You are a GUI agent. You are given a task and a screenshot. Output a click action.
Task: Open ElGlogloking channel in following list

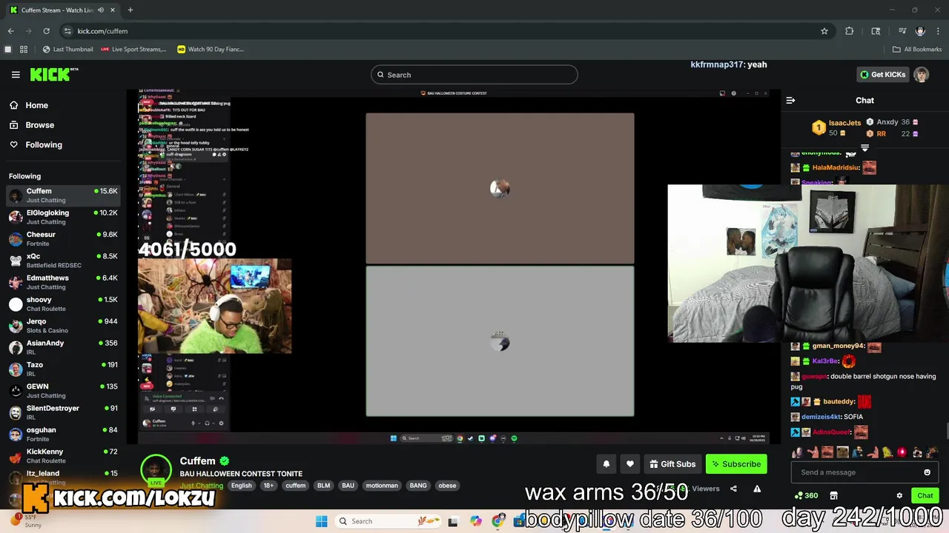coord(63,217)
